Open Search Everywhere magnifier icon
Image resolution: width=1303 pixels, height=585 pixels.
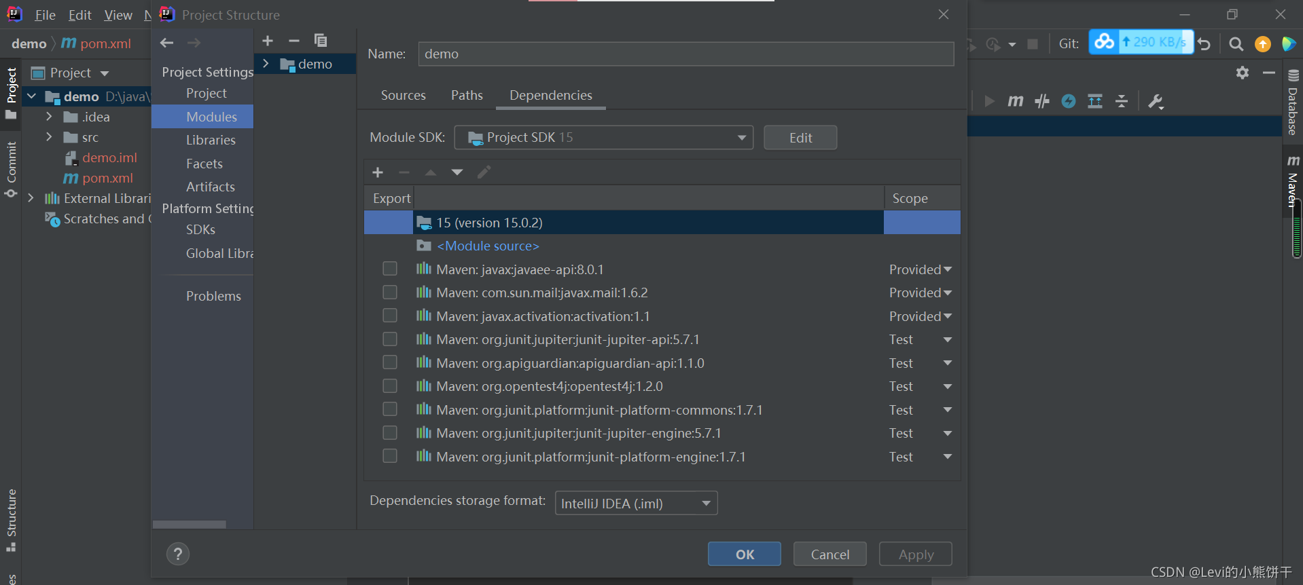pos(1236,44)
